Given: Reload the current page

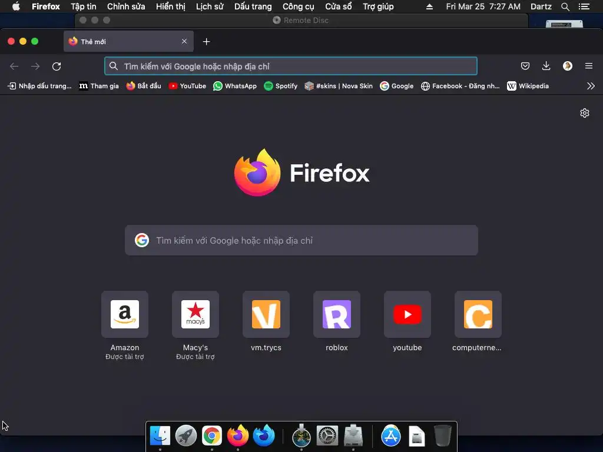Looking at the screenshot, I should tap(57, 66).
